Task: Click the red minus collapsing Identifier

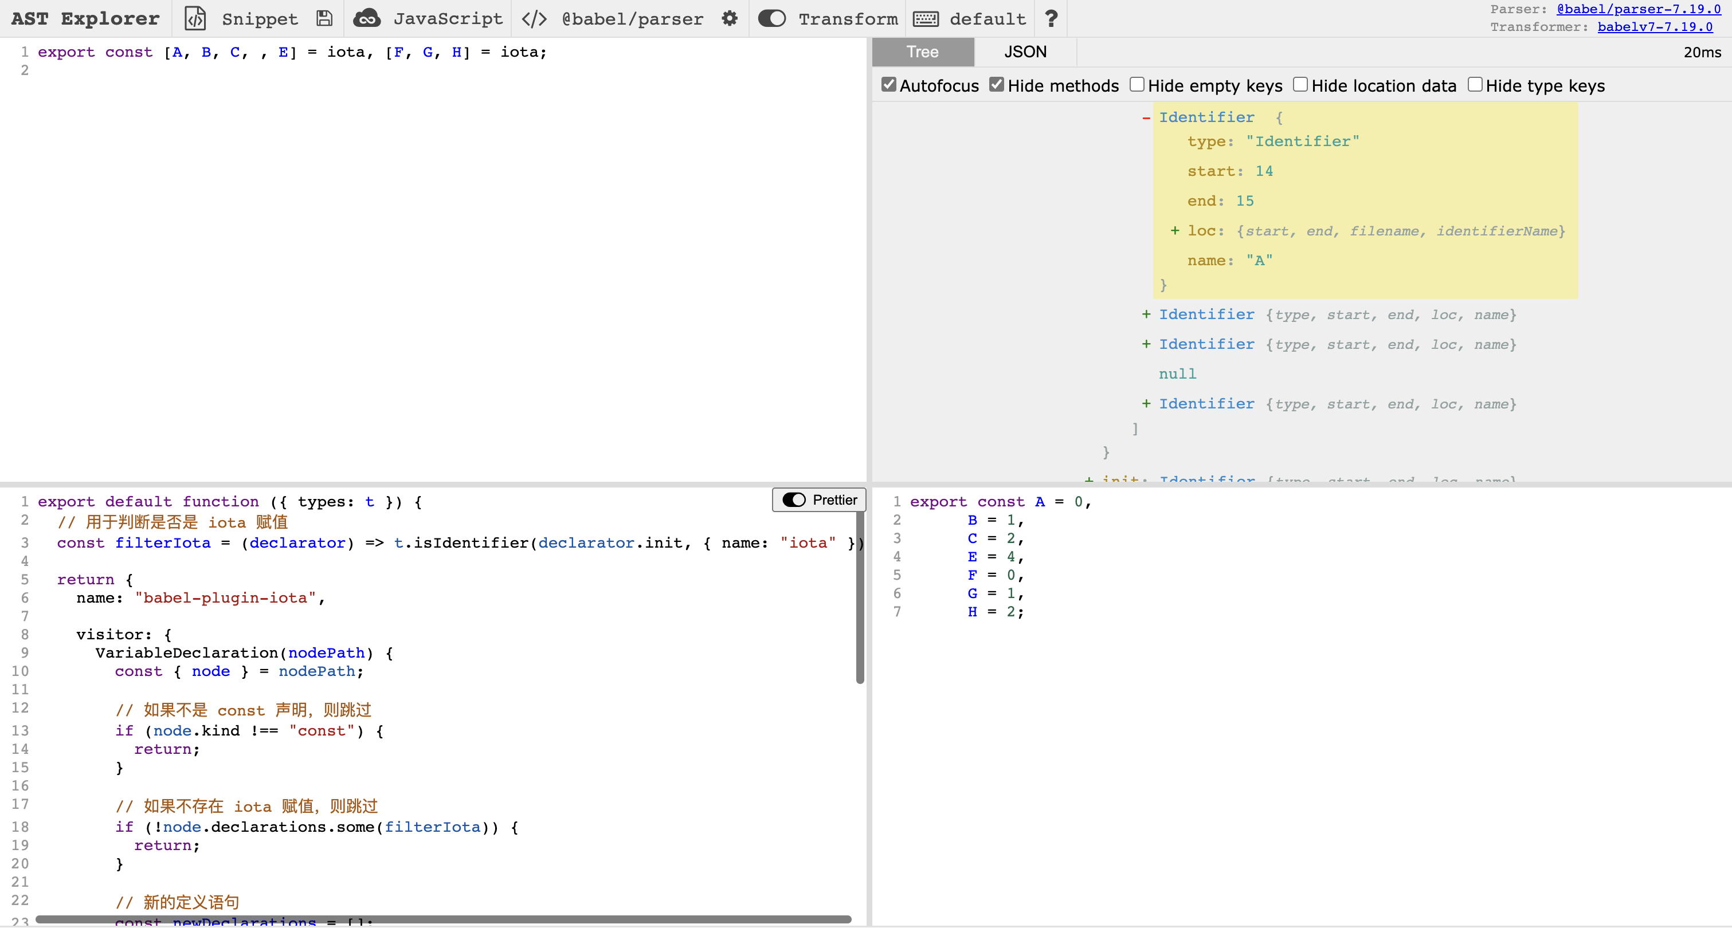Action: tap(1146, 117)
